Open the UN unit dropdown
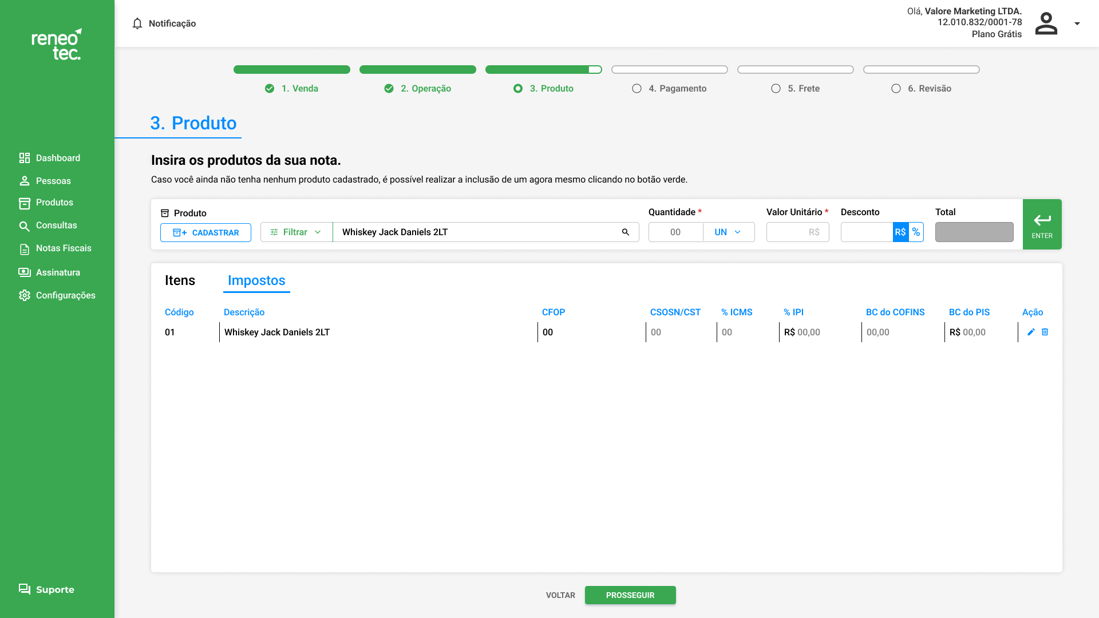Viewport: 1099px width, 618px height. pos(728,232)
